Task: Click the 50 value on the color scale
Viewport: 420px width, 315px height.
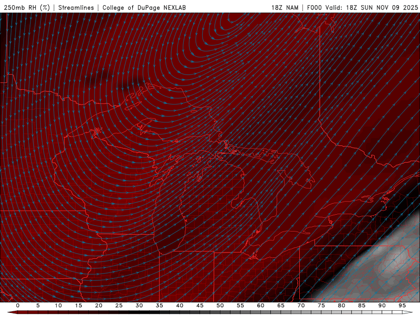Action: point(220,306)
